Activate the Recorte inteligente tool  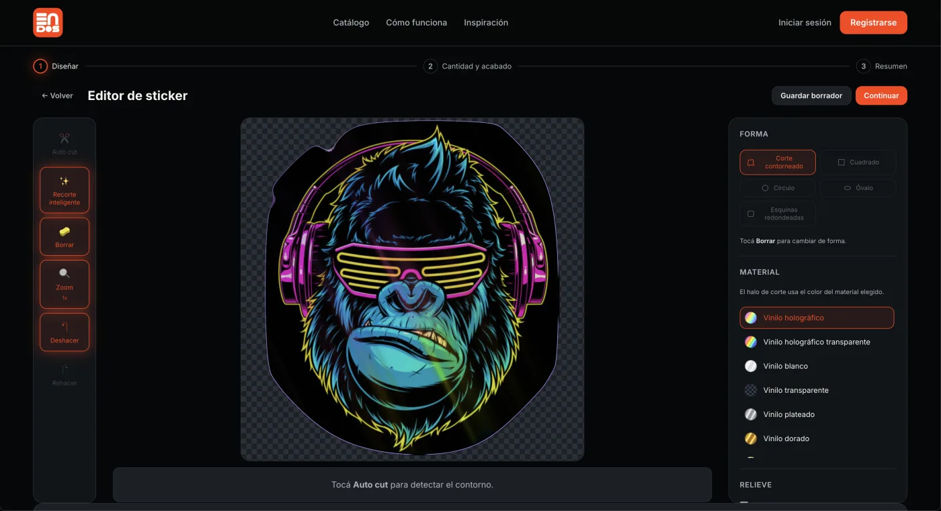click(65, 190)
